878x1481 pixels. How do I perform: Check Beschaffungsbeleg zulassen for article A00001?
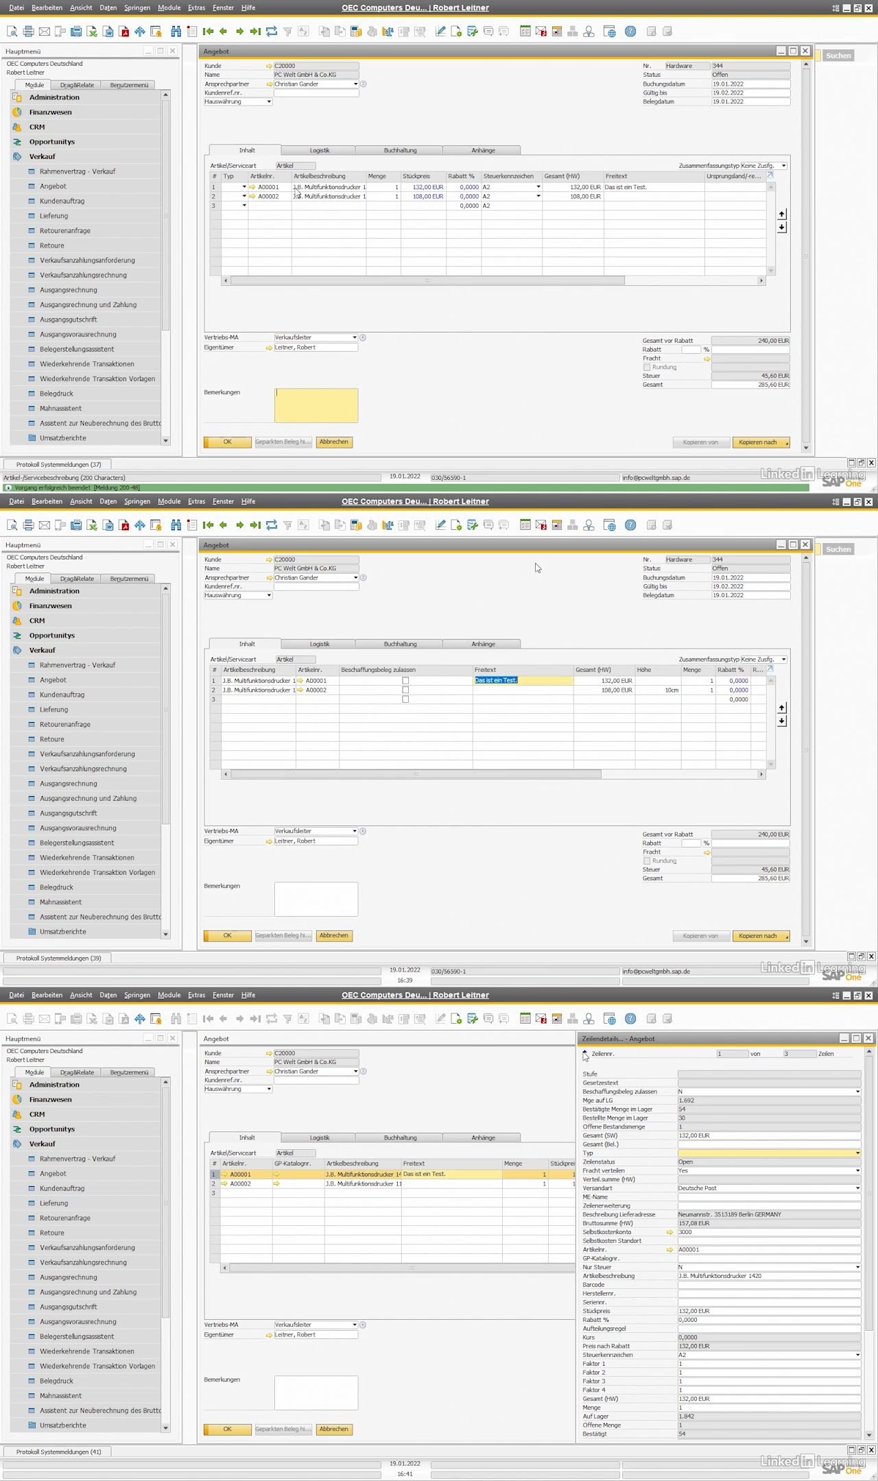pos(405,681)
